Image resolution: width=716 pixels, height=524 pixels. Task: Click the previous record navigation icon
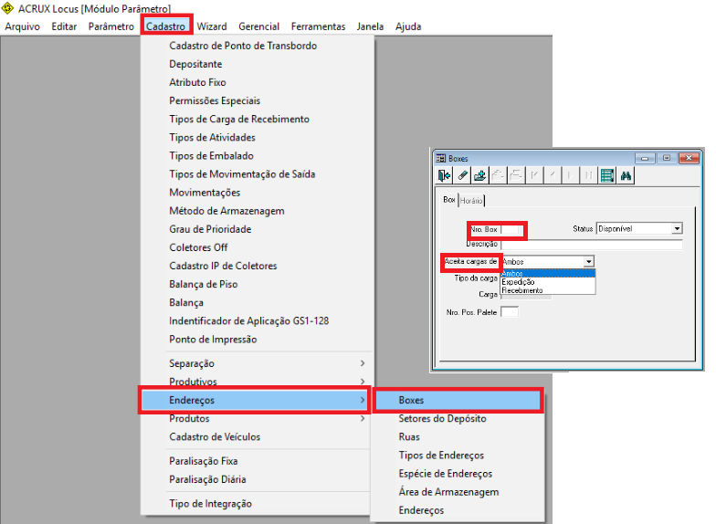pyautogui.click(x=553, y=175)
